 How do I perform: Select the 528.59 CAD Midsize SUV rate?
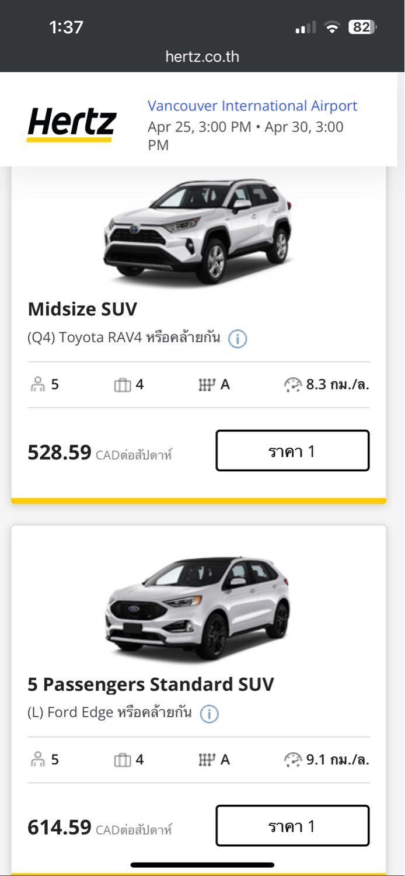292,451
